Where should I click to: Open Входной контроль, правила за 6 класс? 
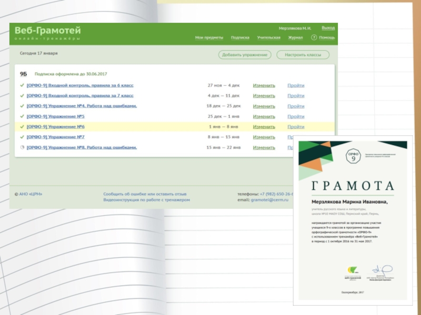coord(80,85)
